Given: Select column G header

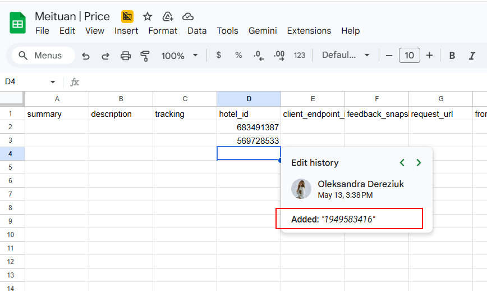Looking at the screenshot, I should click(441, 99).
